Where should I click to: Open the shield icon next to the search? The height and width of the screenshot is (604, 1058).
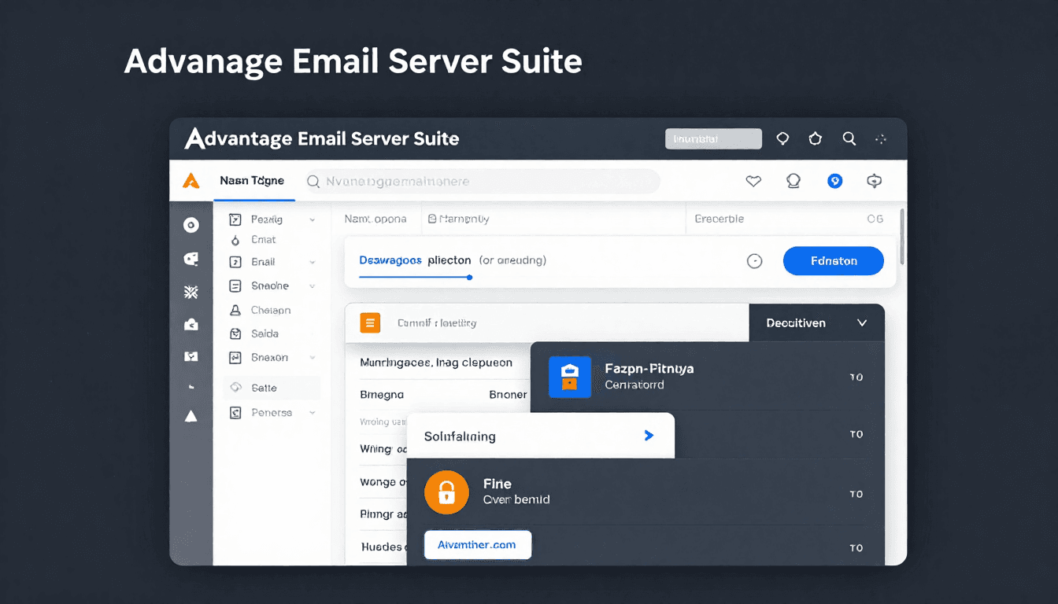click(x=815, y=138)
